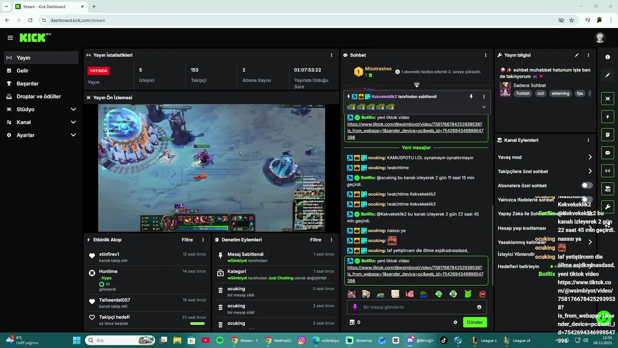This screenshot has height=348, width=618.
Task: Switch to the Stream - Kick Dashboard tab
Action: (x=49, y=7)
